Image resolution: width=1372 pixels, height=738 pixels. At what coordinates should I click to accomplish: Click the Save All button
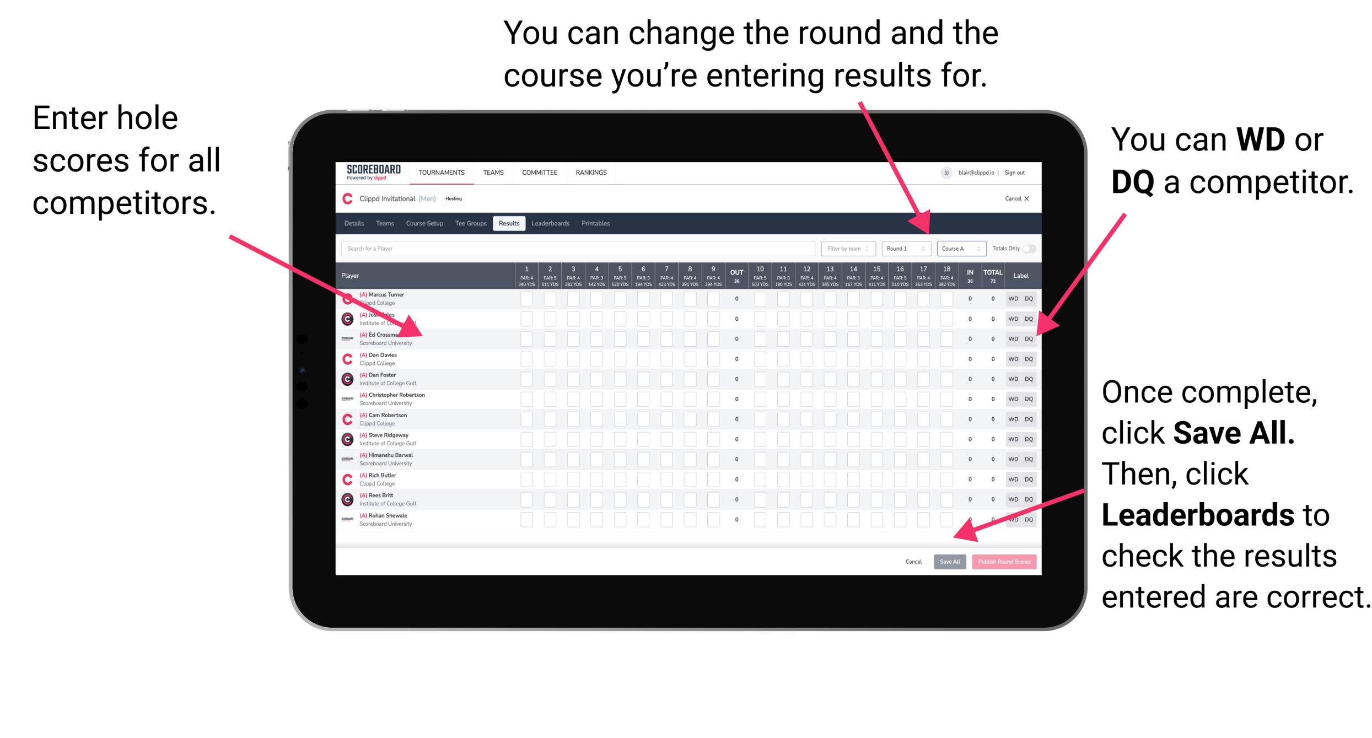click(950, 562)
